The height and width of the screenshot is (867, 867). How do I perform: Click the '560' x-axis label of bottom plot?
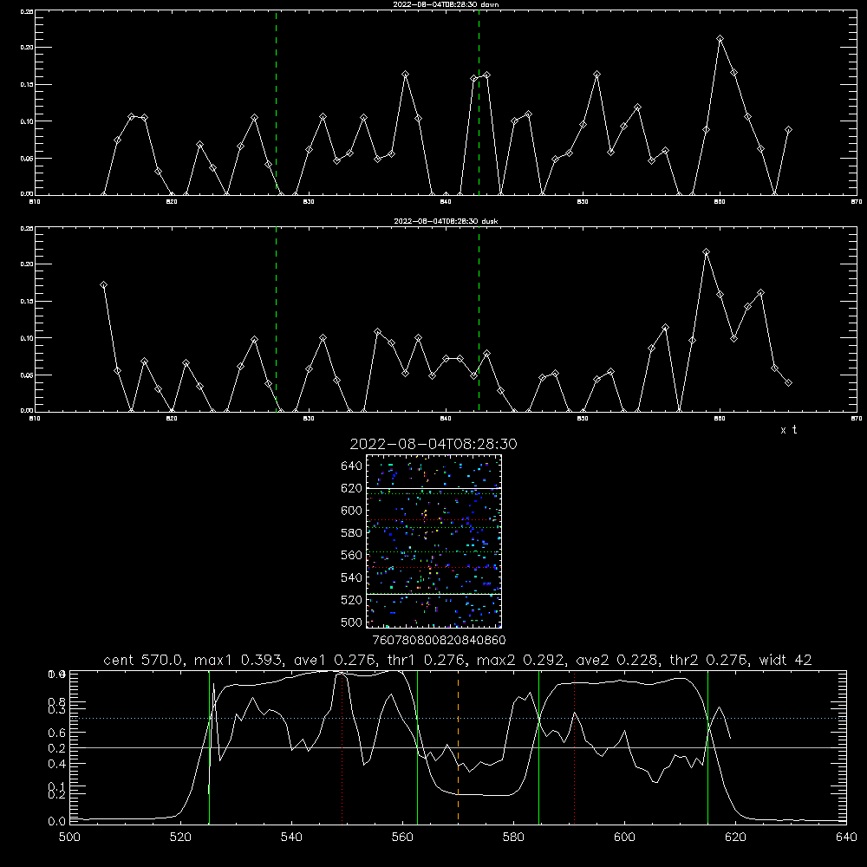click(x=402, y=838)
